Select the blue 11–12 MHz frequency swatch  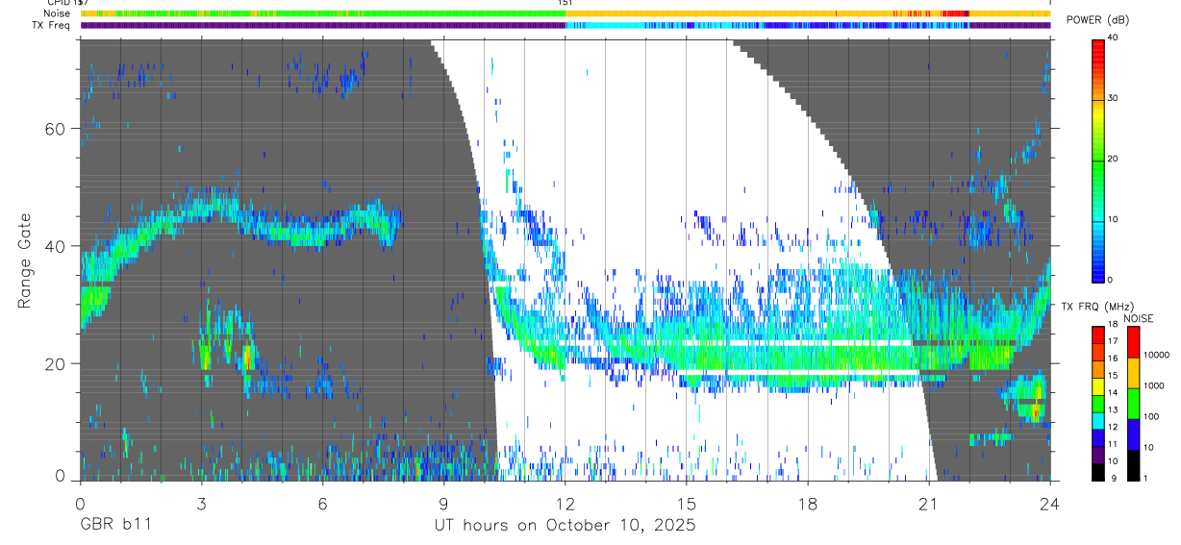tap(1098, 437)
